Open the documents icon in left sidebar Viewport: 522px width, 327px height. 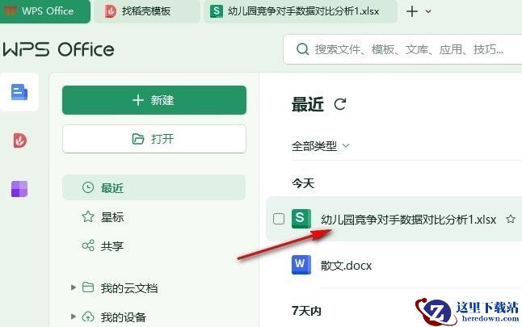(19, 92)
